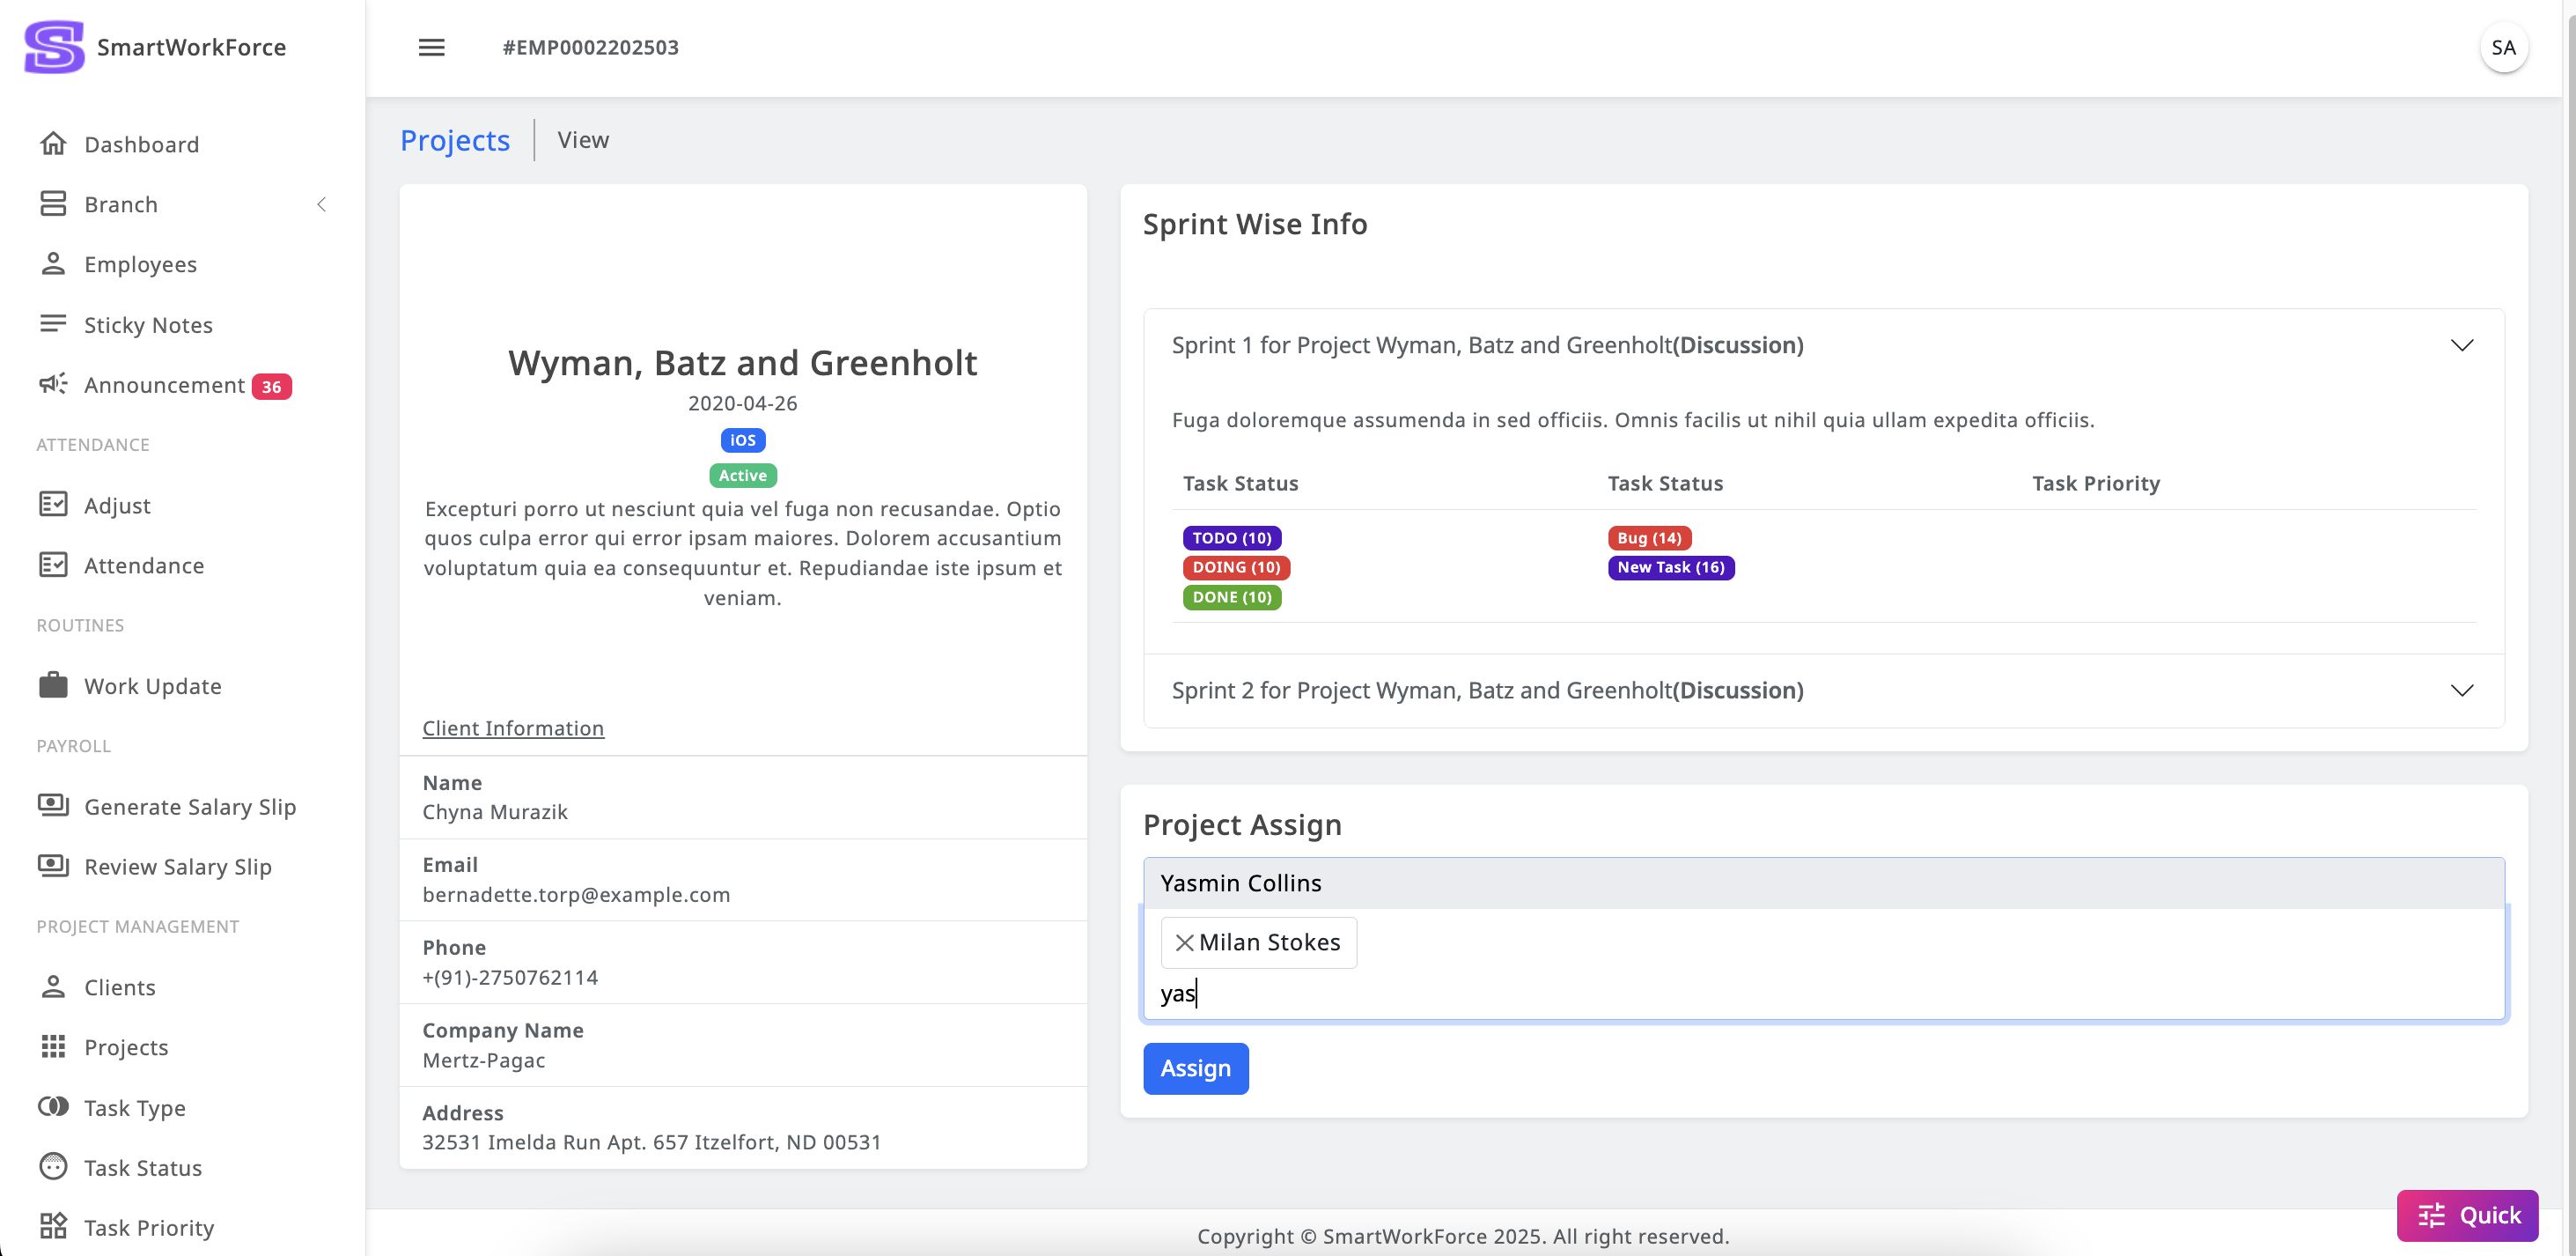Click the Projects breadcrumb link
This screenshot has width=2576, height=1256.
coord(455,140)
